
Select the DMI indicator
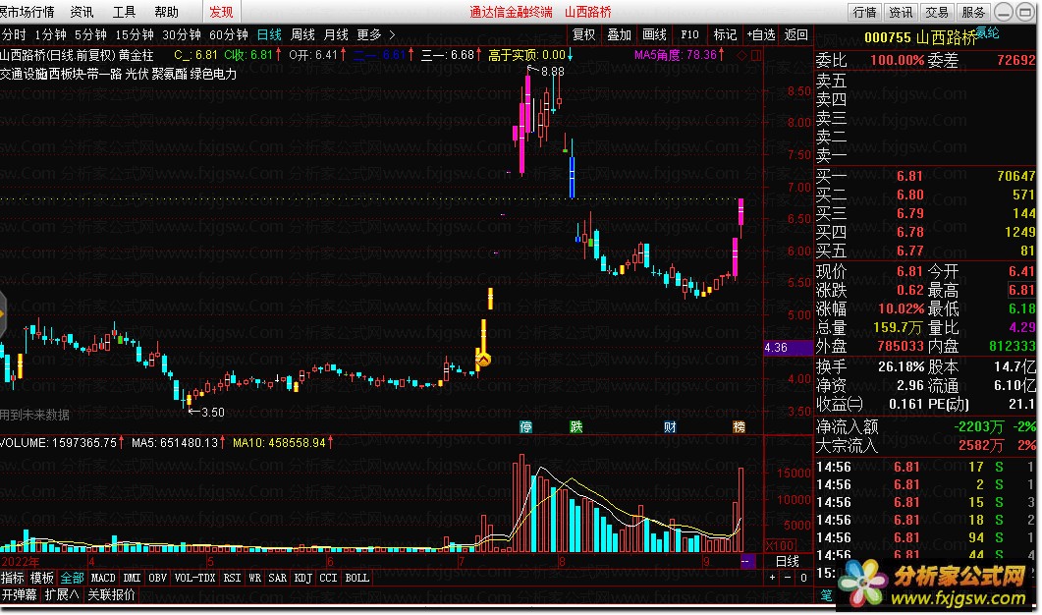(133, 578)
